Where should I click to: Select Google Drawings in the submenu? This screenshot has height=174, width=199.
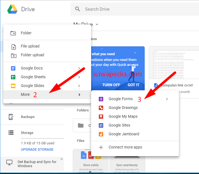point(135,108)
